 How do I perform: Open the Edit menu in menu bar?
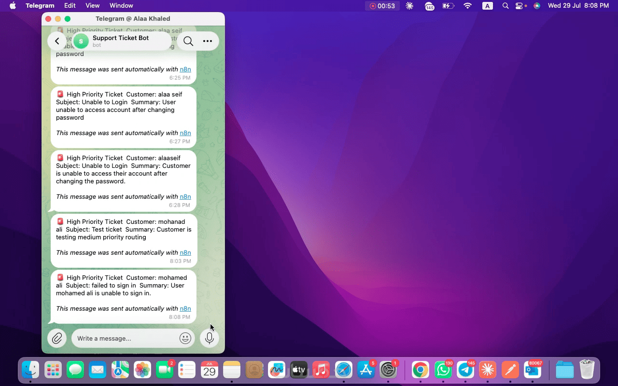click(x=70, y=6)
